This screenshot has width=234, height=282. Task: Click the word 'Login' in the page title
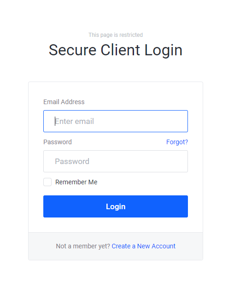pyautogui.click(x=164, y=50)
